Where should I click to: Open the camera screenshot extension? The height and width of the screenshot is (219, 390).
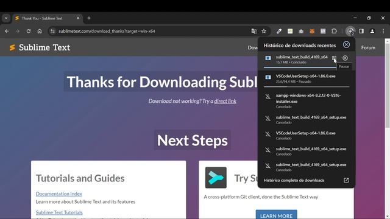coord(301,31)
